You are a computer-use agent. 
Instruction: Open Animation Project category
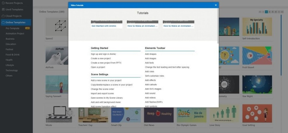coord(15,34)
